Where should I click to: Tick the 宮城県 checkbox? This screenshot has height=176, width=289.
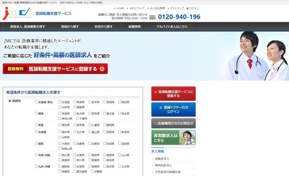105,102
